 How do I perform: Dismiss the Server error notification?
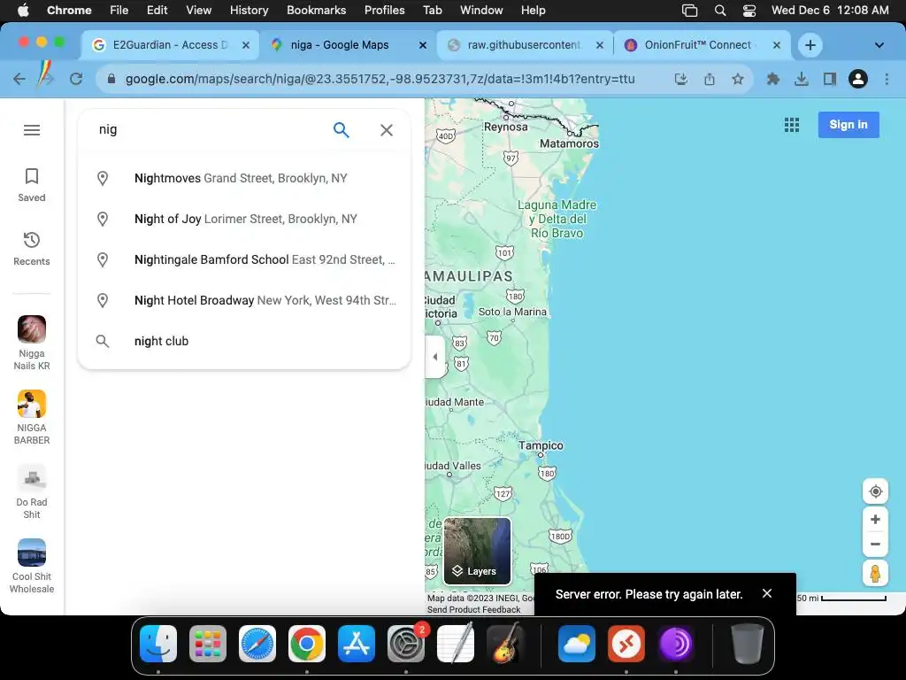[767, 593]
